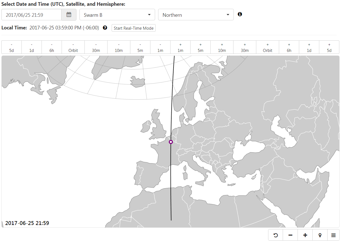The image size is (341, 242).
Task: Zoom in the map with plus icon
Action: pos(305,235)
